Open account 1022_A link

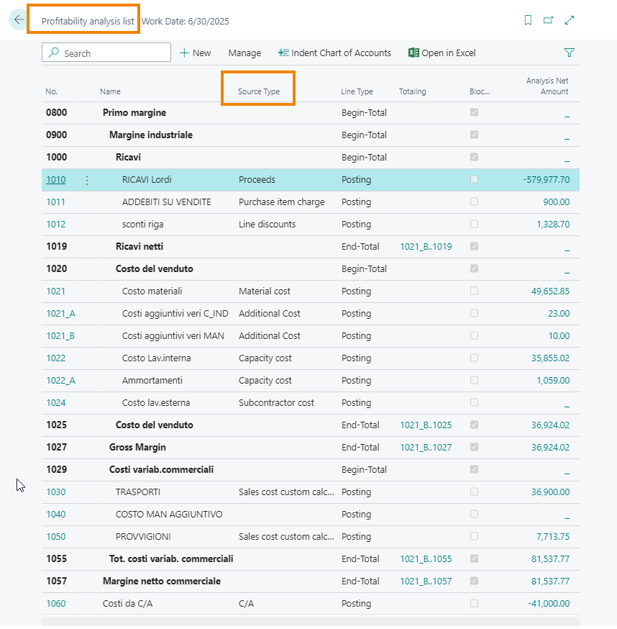[60, 380]
